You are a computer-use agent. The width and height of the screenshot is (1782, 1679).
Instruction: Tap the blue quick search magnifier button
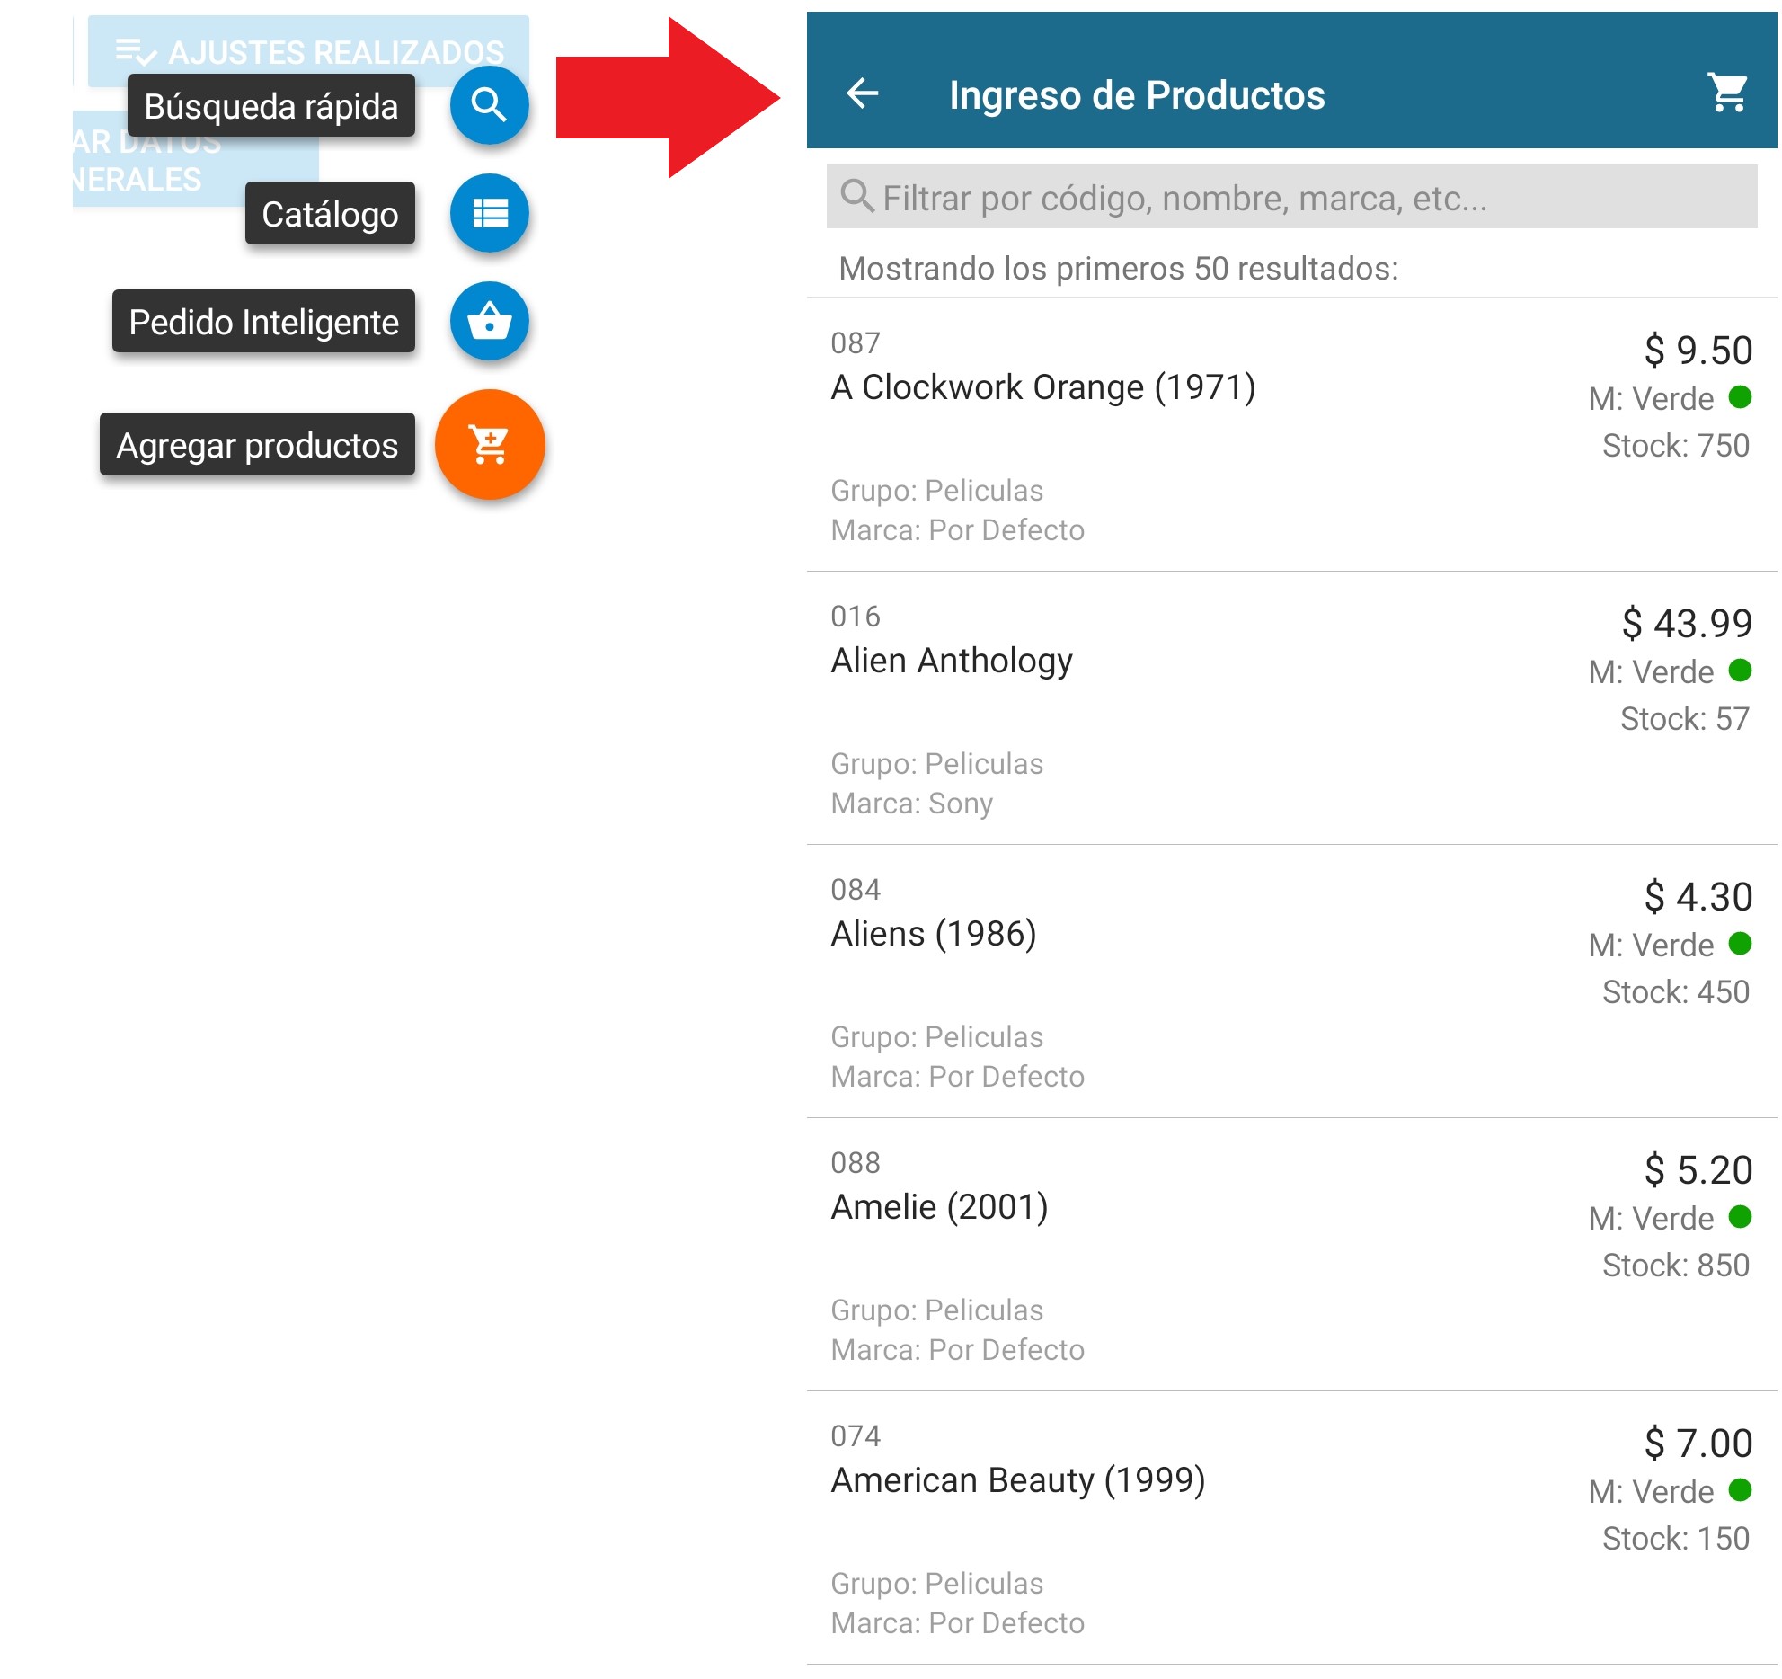(489, 105)
